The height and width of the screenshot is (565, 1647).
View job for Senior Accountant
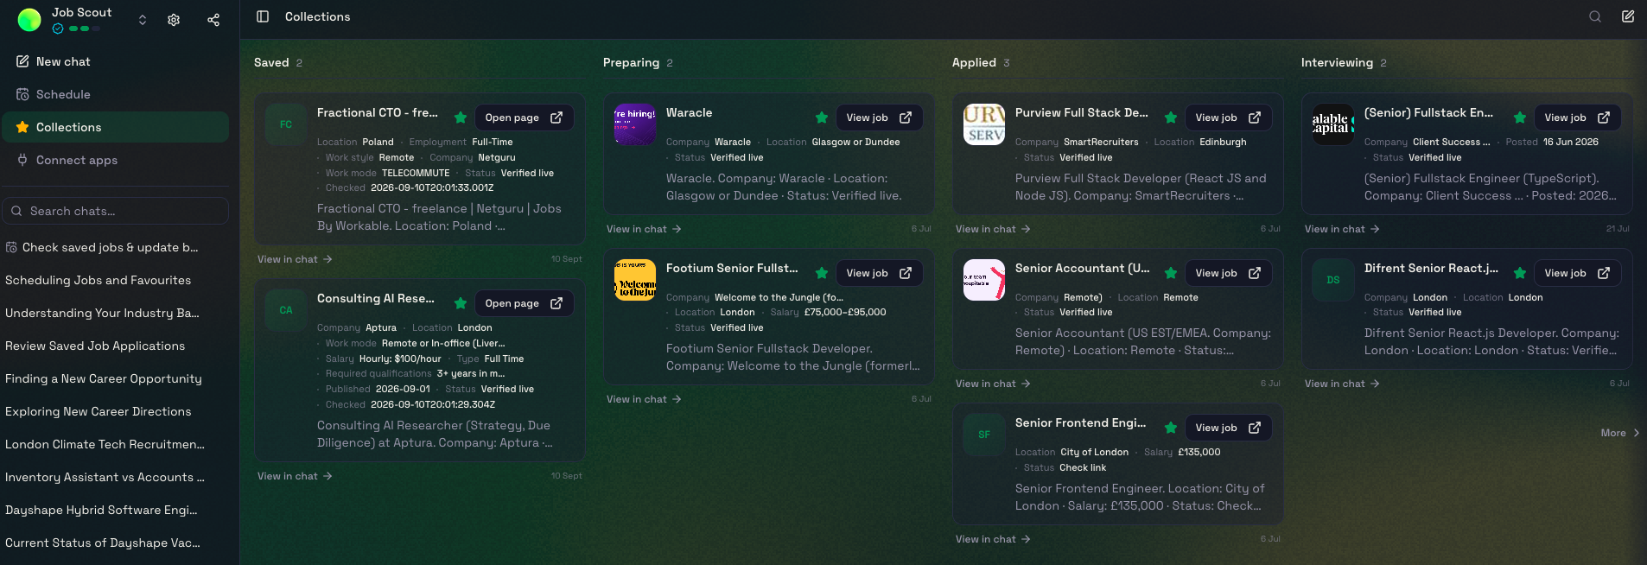tap(1229, 273)
